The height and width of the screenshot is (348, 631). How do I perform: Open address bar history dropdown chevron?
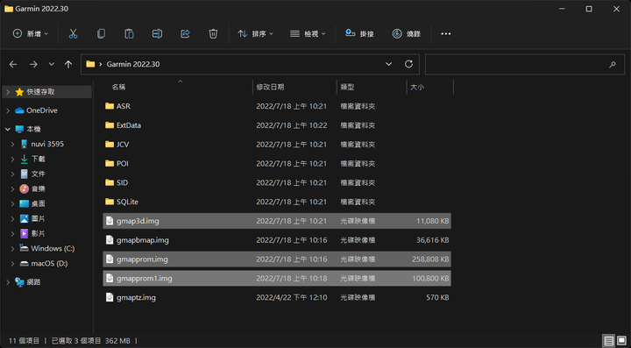(389, 64)
